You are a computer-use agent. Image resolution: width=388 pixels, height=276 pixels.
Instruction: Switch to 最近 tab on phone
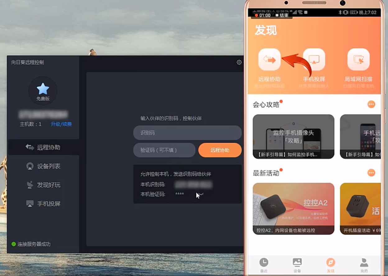(x=264, y=265)
